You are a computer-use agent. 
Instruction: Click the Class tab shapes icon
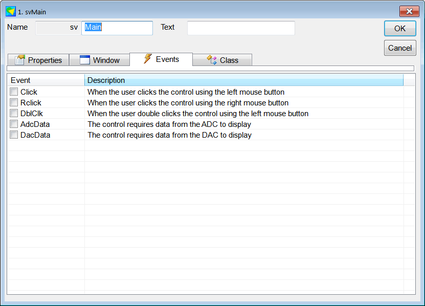coord(212,60)
